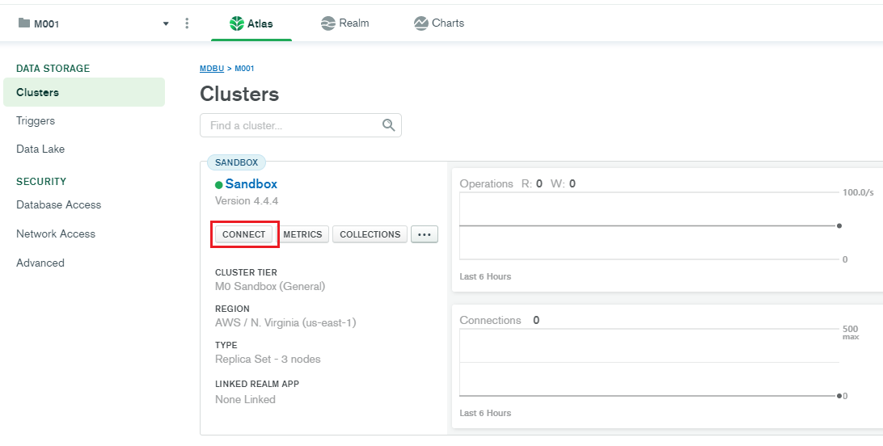Image resolution: width=883 pixels, height=446 pixels.
Task: Click the Atlas leaf icon
Action: click(x=236, y=23)
